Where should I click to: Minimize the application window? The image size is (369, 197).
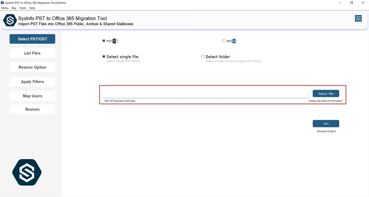340,3
